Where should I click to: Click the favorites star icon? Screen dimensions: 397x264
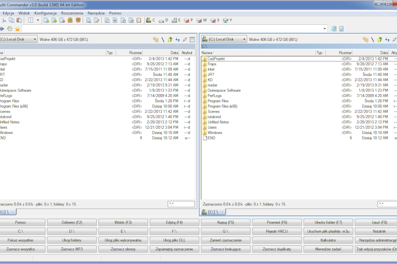point(17,29)
